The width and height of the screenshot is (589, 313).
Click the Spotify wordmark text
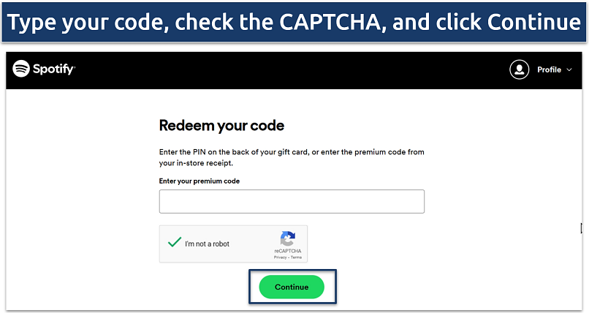53,69
